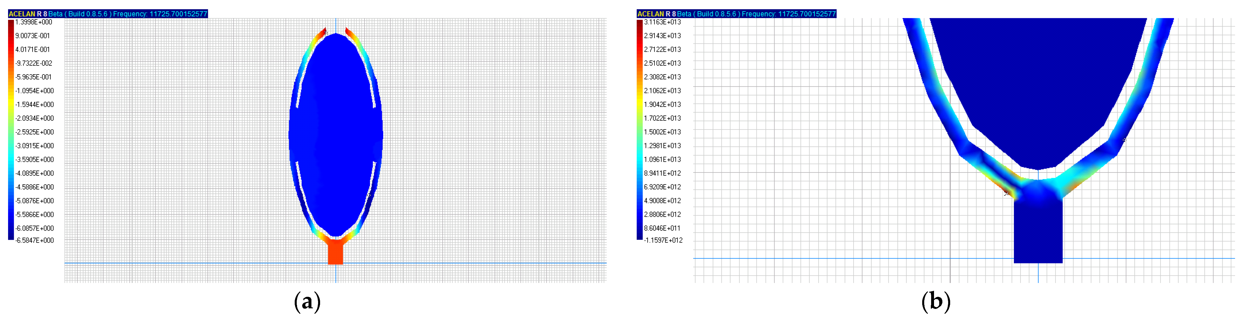Select legend value 1.7022E+013
Viewport: 1244px width, 323px height.
click(x=663, y=118)
